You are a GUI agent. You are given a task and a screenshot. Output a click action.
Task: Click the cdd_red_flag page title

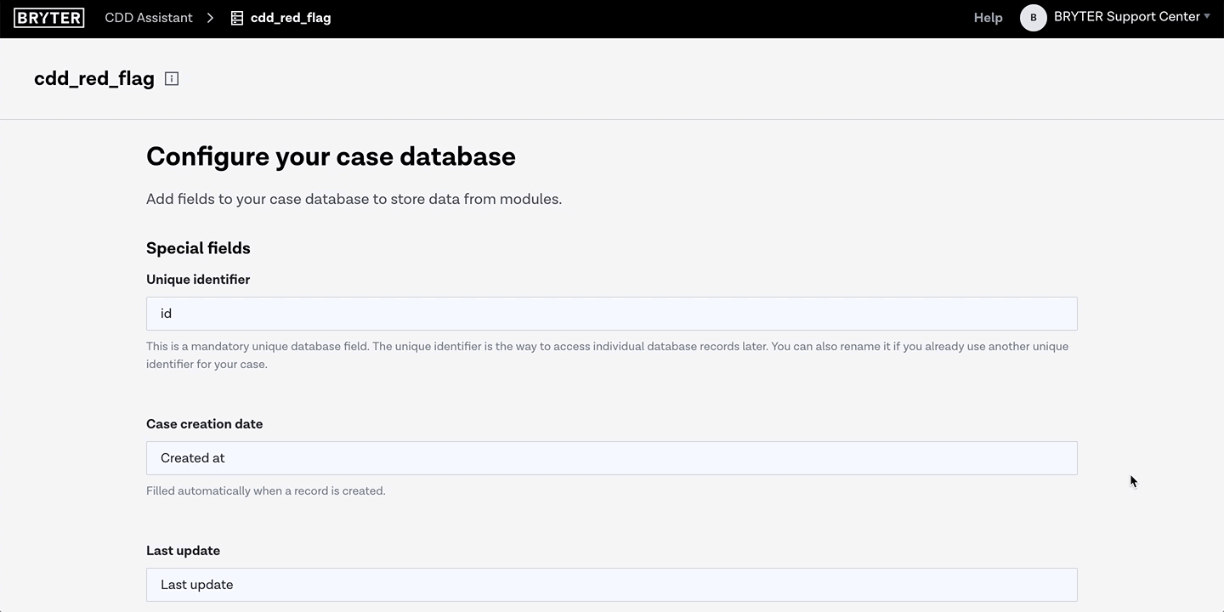point(94,79)
